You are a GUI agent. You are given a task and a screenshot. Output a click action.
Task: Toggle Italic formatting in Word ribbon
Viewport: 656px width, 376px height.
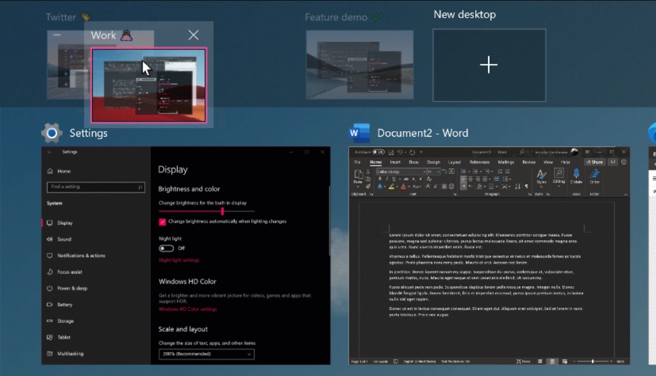387,179
